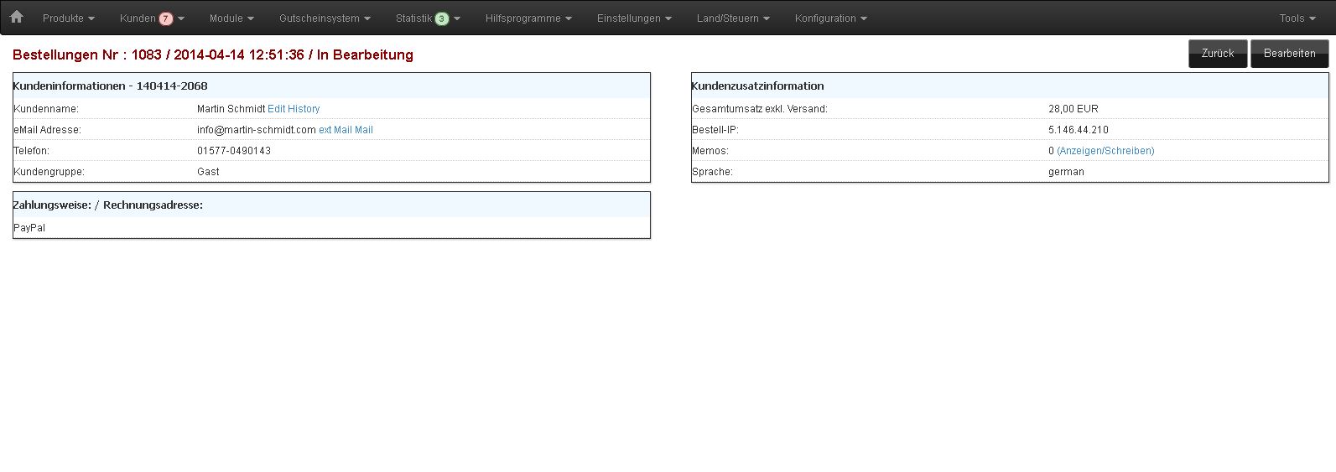Click the green badge 3 next to Statistik

(x=442, y=18)
